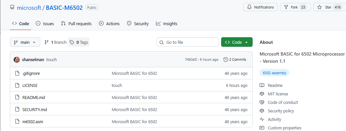View the 2 Commits history
Screen dimensions: 346x131
(235, 59)
